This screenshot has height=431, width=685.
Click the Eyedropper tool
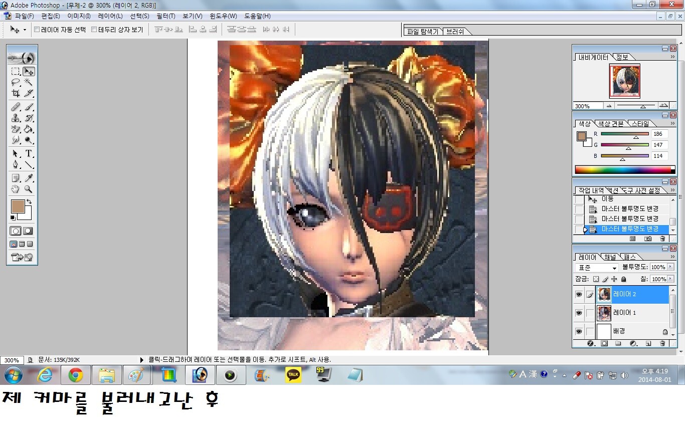(x=29, y=178)
